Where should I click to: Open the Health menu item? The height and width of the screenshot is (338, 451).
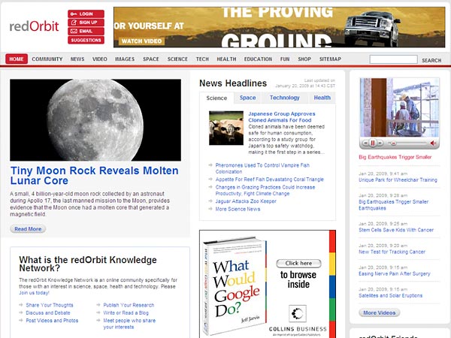(226, 59)
